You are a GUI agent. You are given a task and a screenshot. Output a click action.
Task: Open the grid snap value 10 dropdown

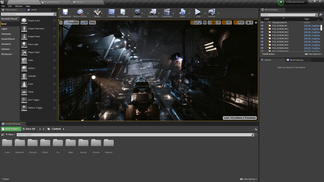218,23
